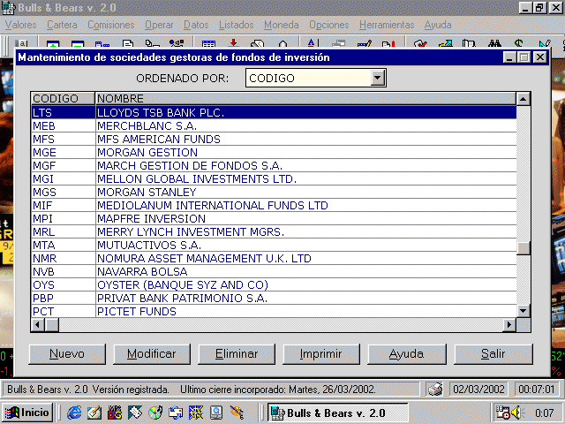Click the red checkmark toolbar icon
The width and height of the screenshot is (565, 424).
coord(420,44)
